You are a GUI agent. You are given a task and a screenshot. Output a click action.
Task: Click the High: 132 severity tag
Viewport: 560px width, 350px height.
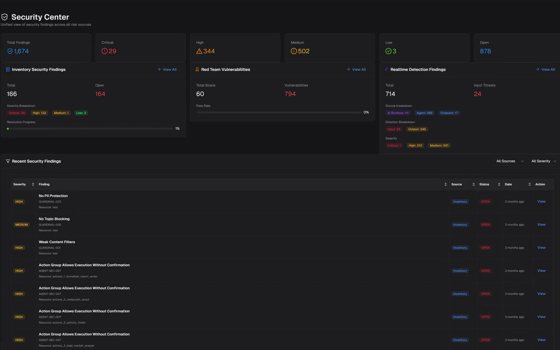pyautogui.click(x=39, y=113)
